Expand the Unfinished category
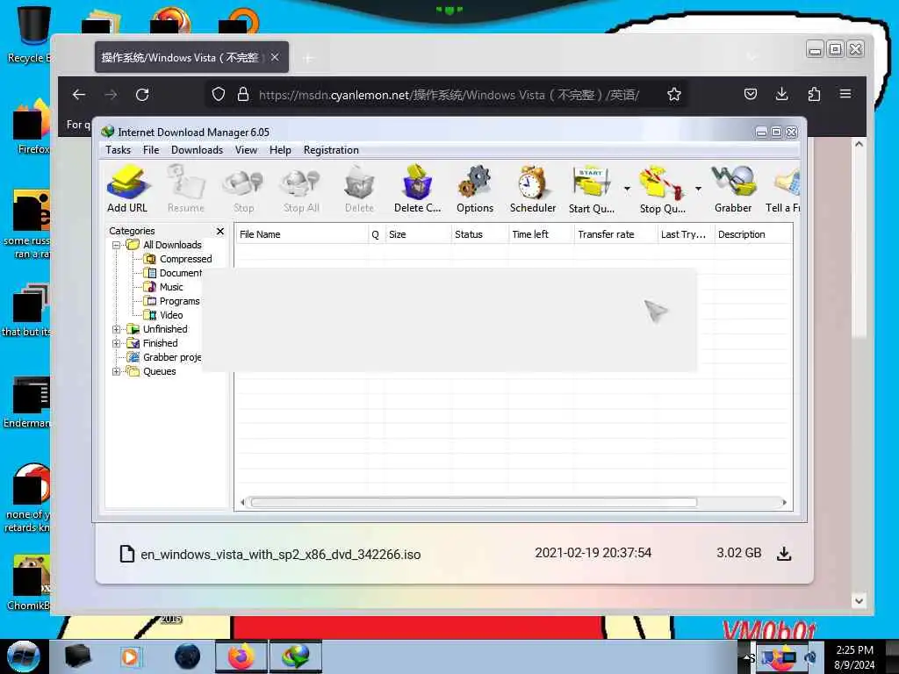Image resolution: width=899 pixels, height=674 pixels. [117, 330]
